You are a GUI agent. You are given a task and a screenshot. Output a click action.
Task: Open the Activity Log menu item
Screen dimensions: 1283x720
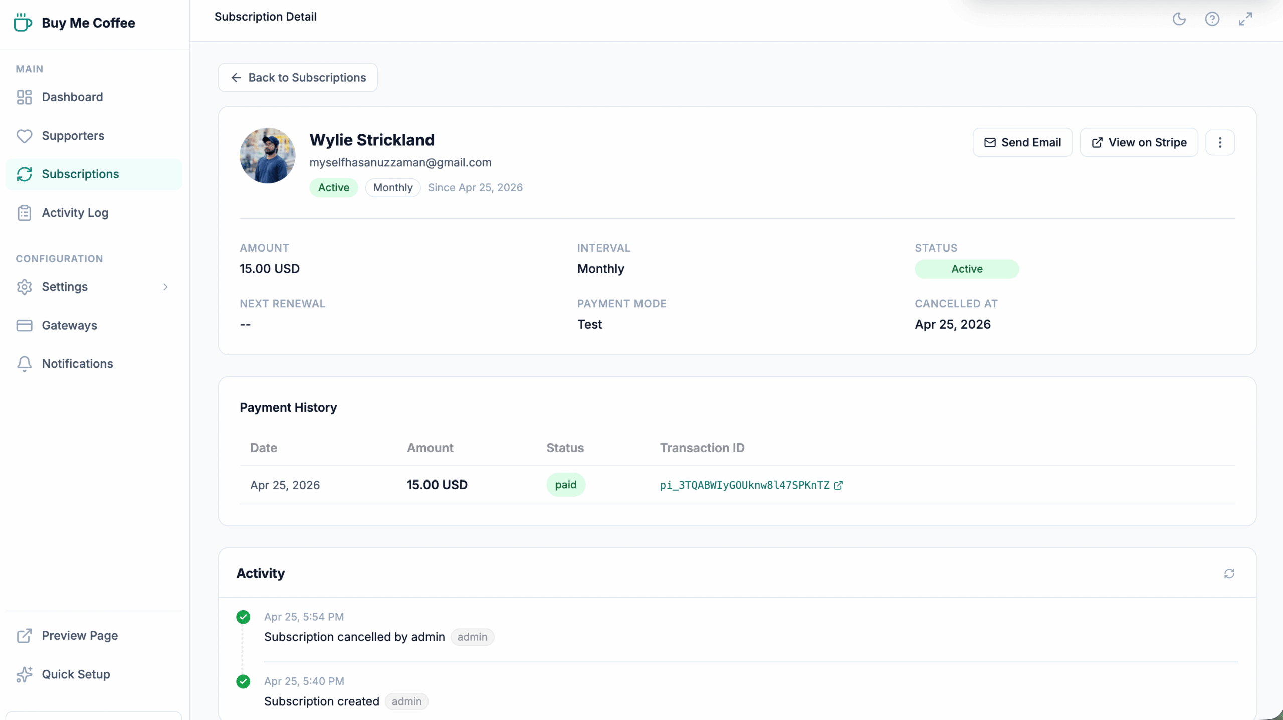click(75, 213)
